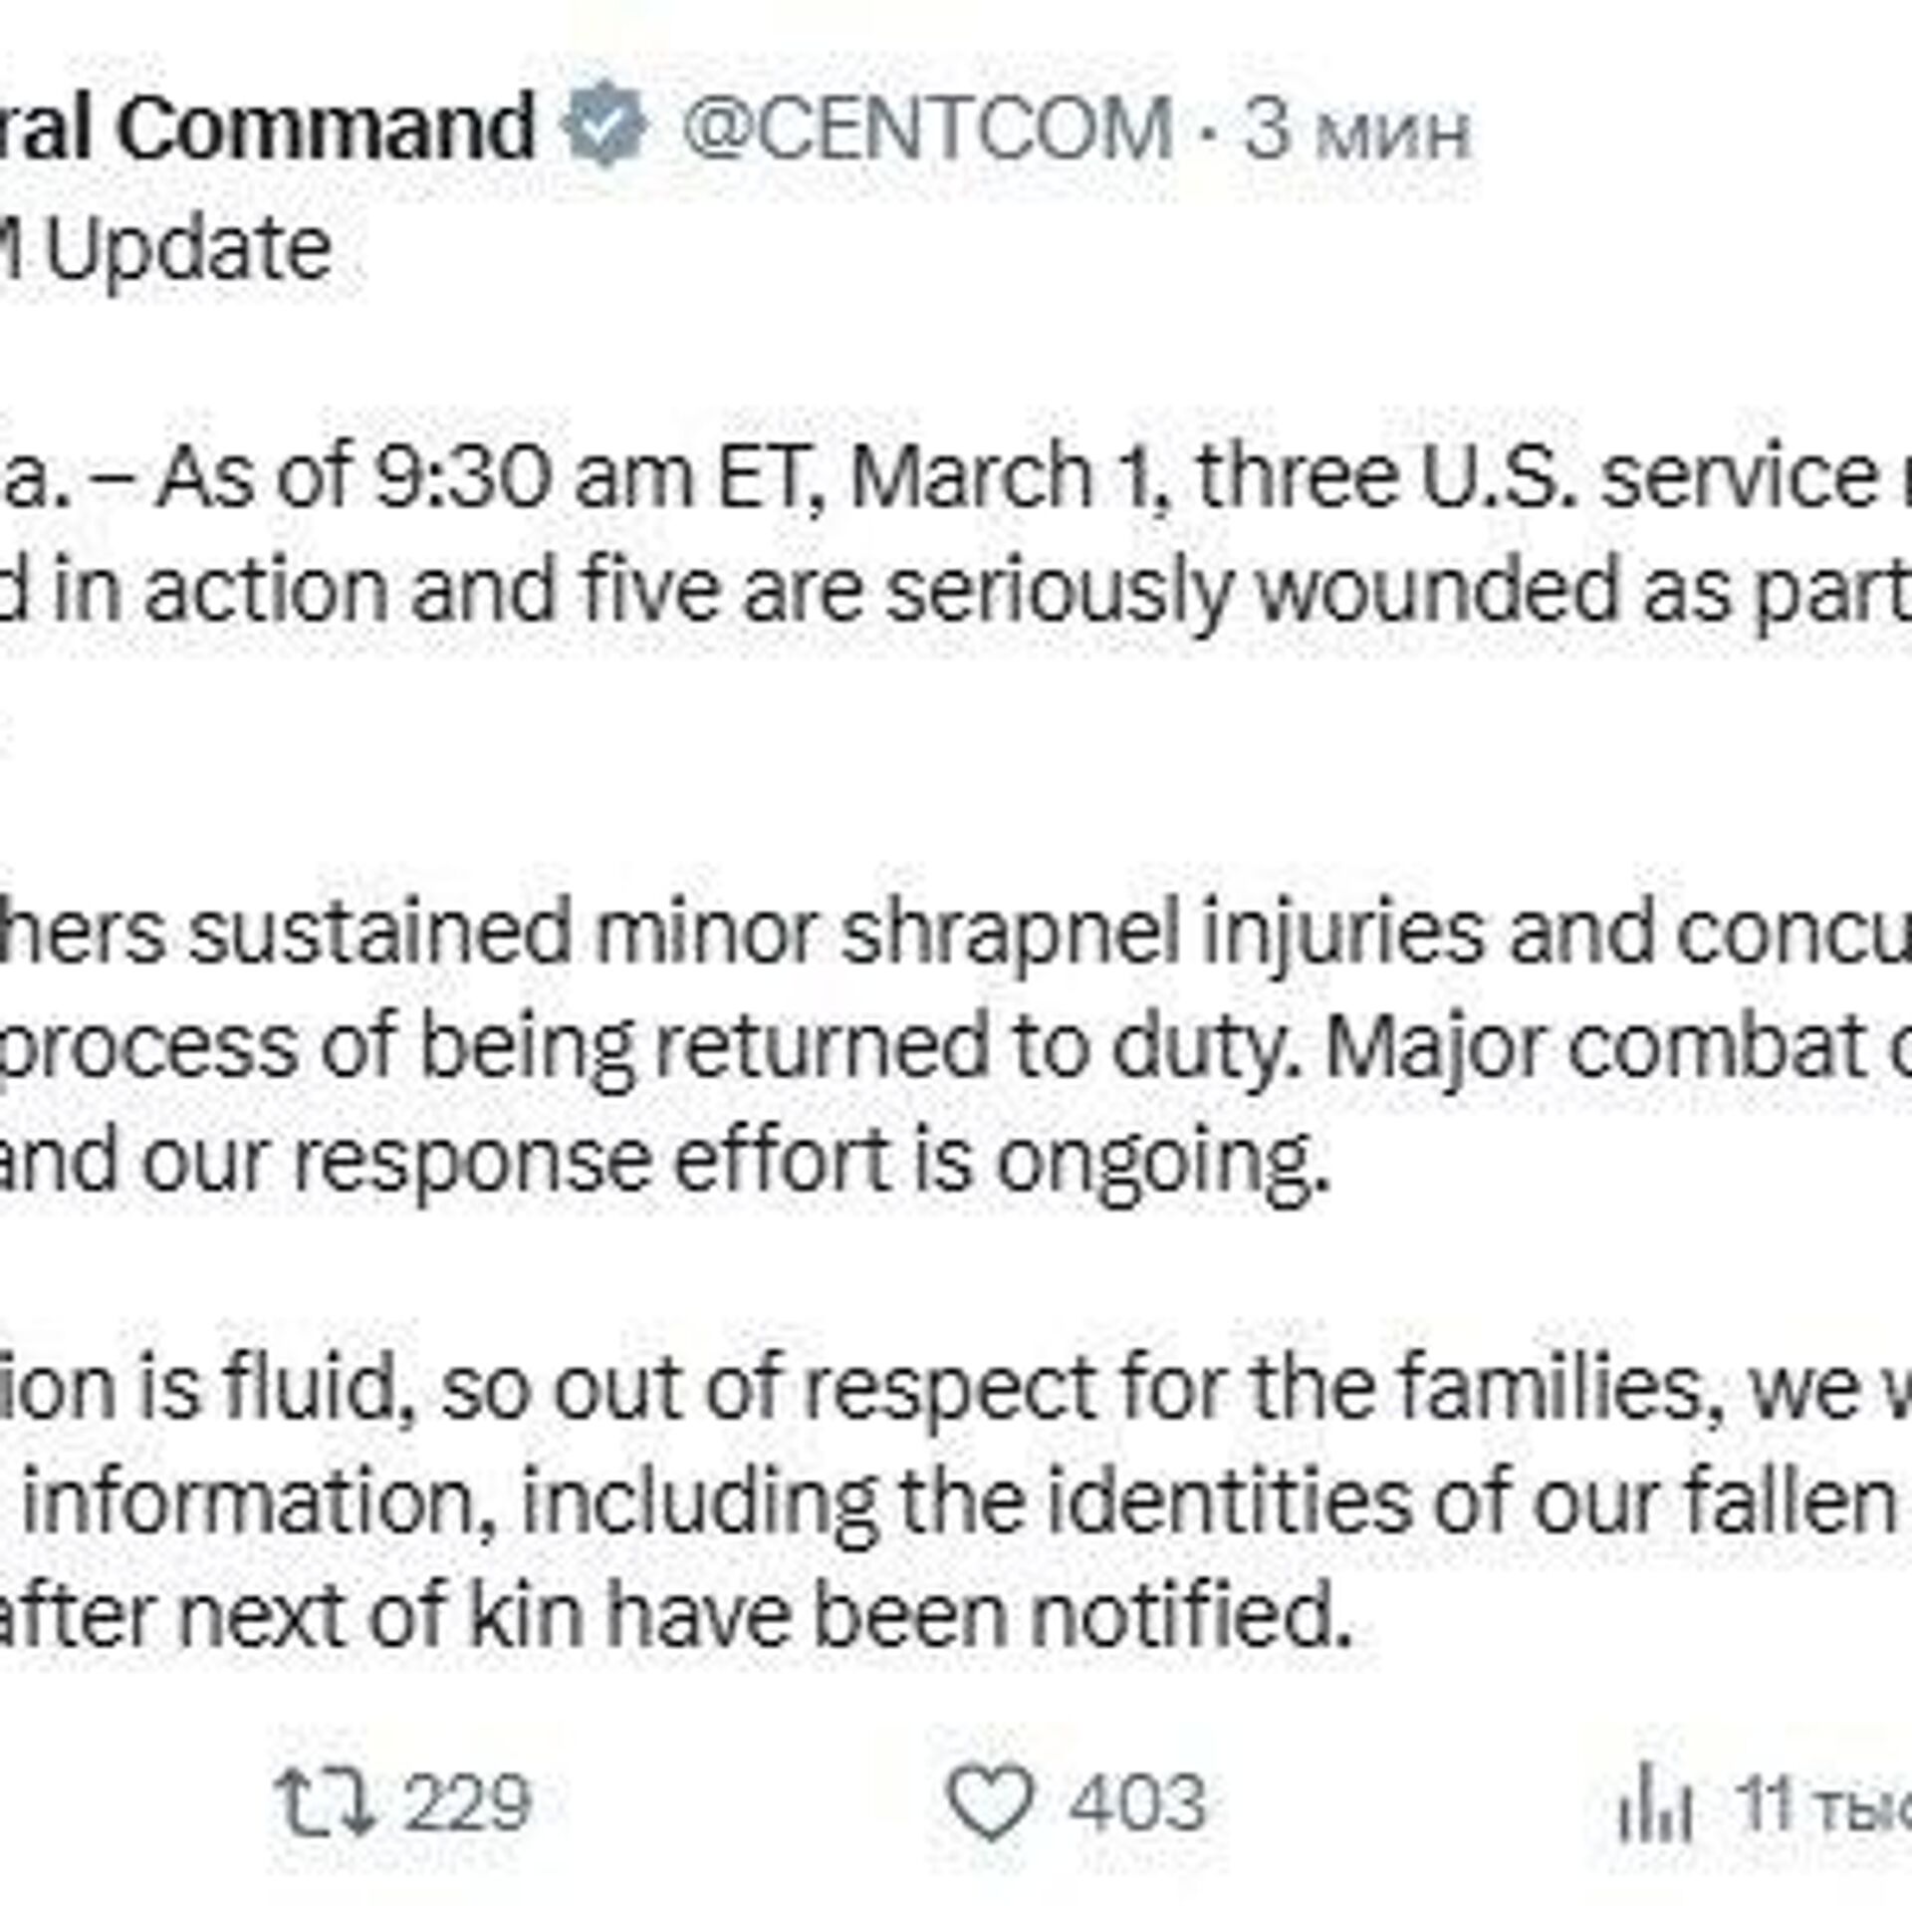Image resolution: width=1912 pixels, height=1906 pixels.
Task: Click the "3 мин" post timestamp
Action: pos(1356,130)
